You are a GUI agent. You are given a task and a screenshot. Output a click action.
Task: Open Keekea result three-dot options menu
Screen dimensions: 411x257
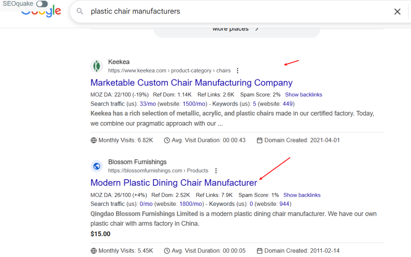tap(237, 71)
